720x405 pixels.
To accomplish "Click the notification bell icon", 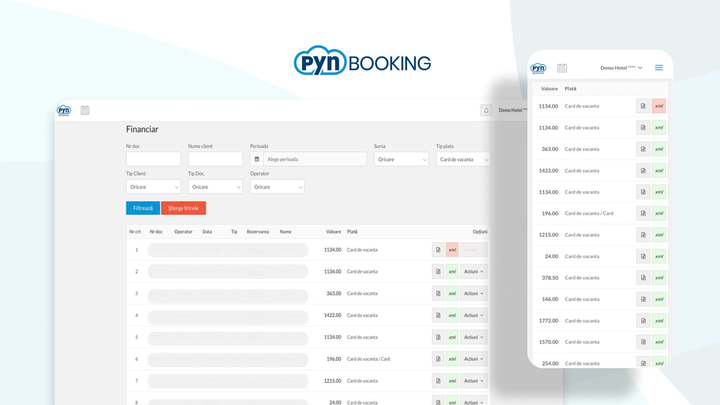I will click(486, 110).
